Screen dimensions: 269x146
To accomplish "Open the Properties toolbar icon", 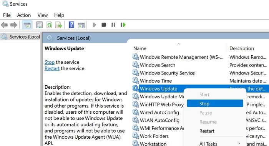I will point(40,25).
